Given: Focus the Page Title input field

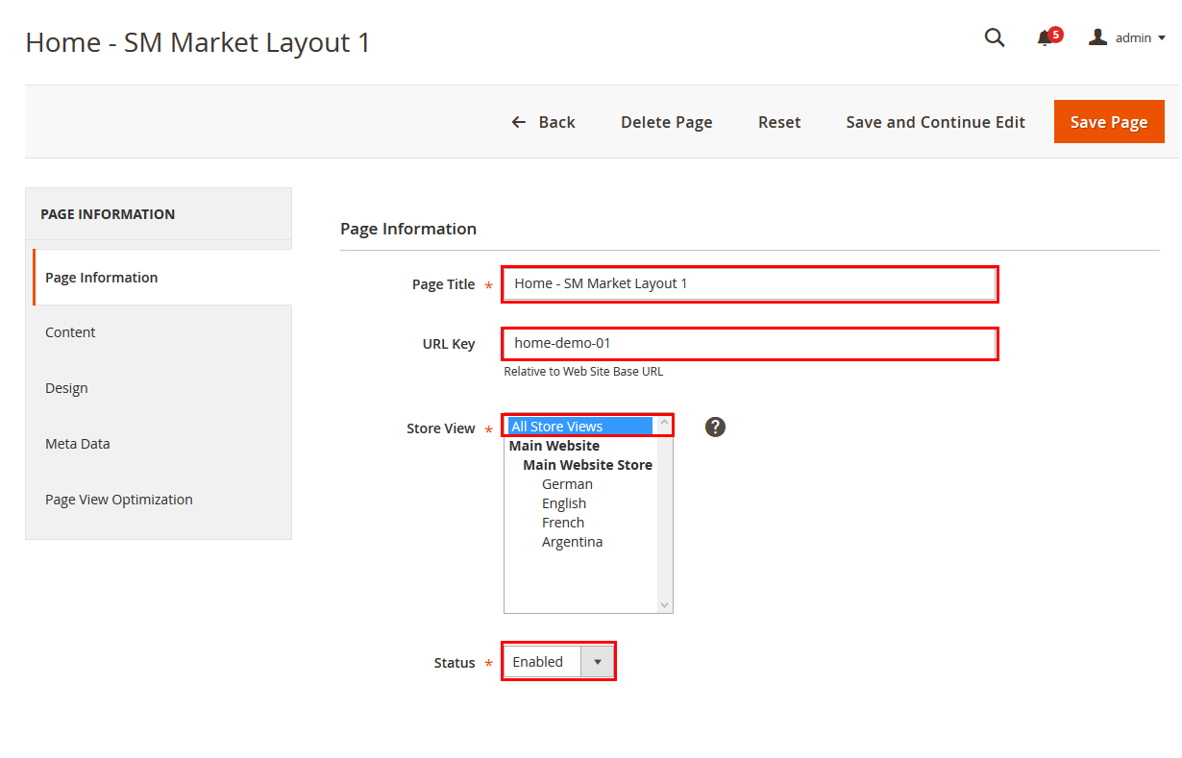Looking at the screenshot, I should pyautogui.click(x=750, y=283).
